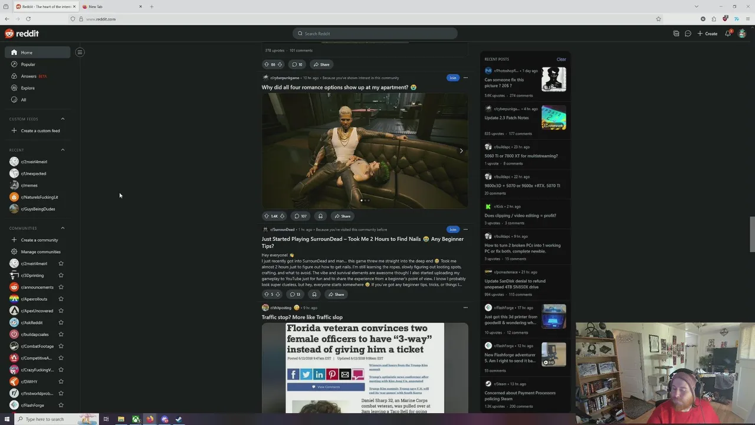Open the advertise icon beside the chat icon
755x425 pixels.
tap(676, 34)
